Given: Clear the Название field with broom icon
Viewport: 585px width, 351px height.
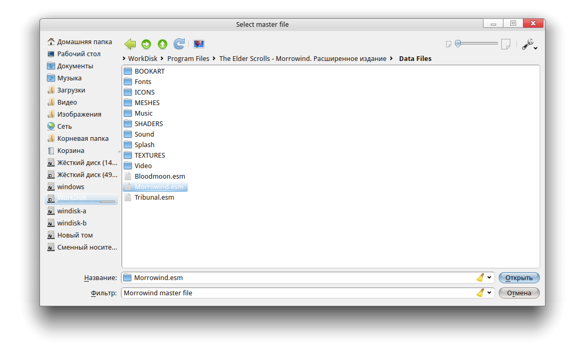Looking at the screenshot, I should tap(480, 277).
